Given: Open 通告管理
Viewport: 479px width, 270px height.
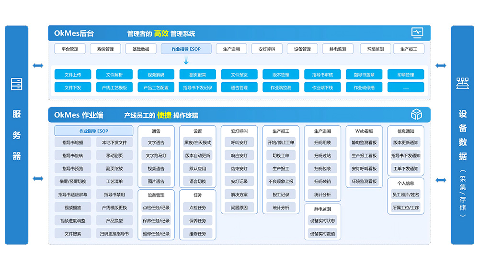Looking at the screenshot, I should click(239, 87).
